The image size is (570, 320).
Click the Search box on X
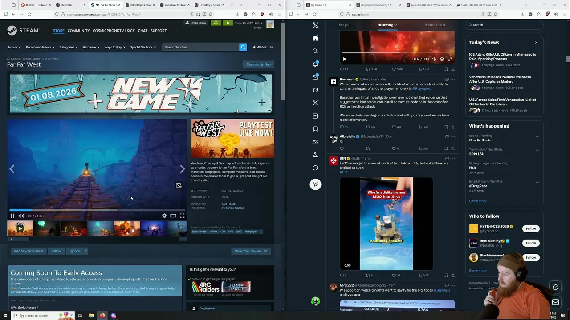(505, 25)
